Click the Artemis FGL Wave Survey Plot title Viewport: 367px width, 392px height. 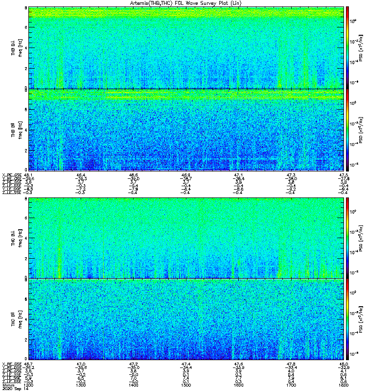pyautogui.click(x=185, y=3)
